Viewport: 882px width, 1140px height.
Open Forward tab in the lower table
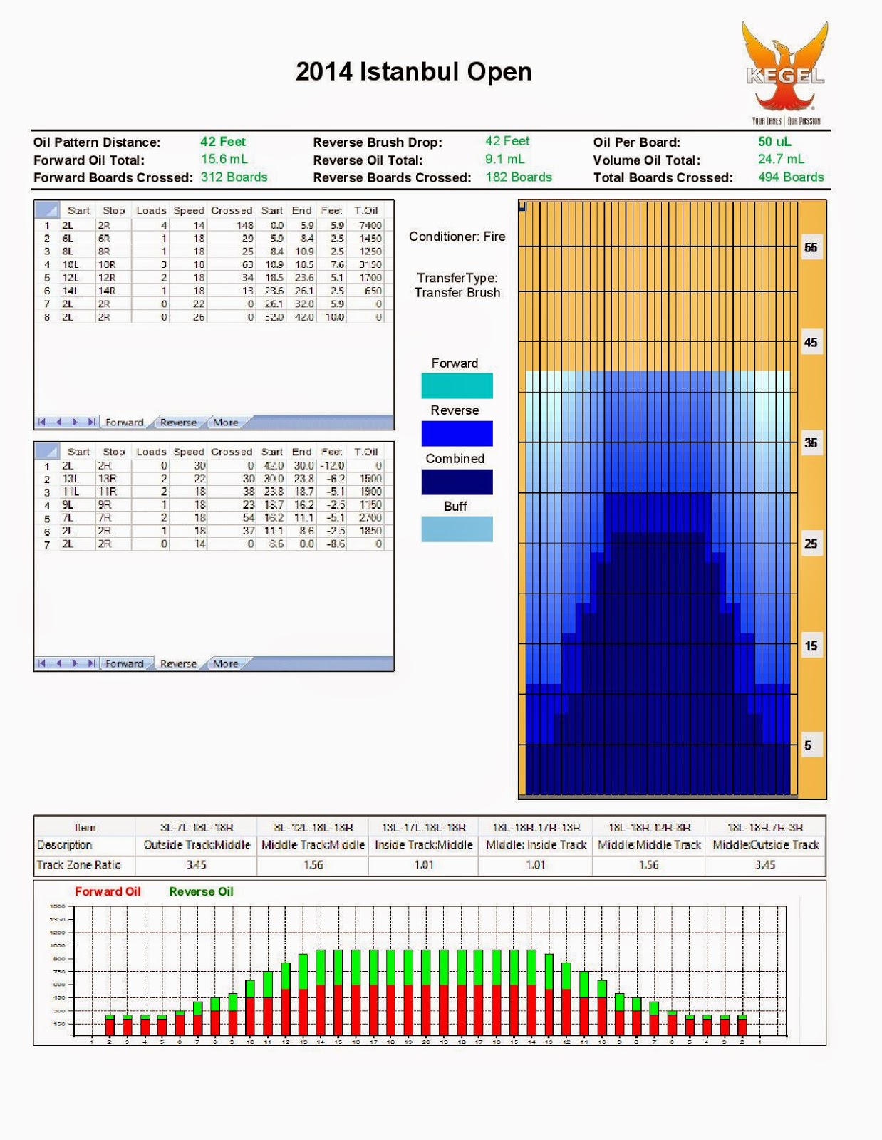(125, 664)
